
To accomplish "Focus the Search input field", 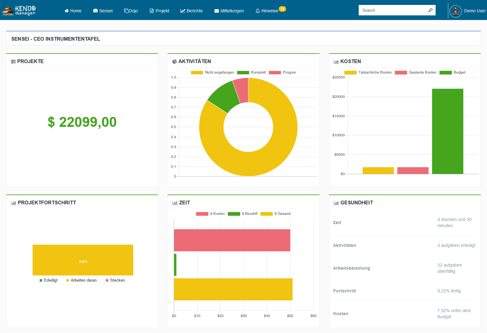I will [x=394, y=10].
